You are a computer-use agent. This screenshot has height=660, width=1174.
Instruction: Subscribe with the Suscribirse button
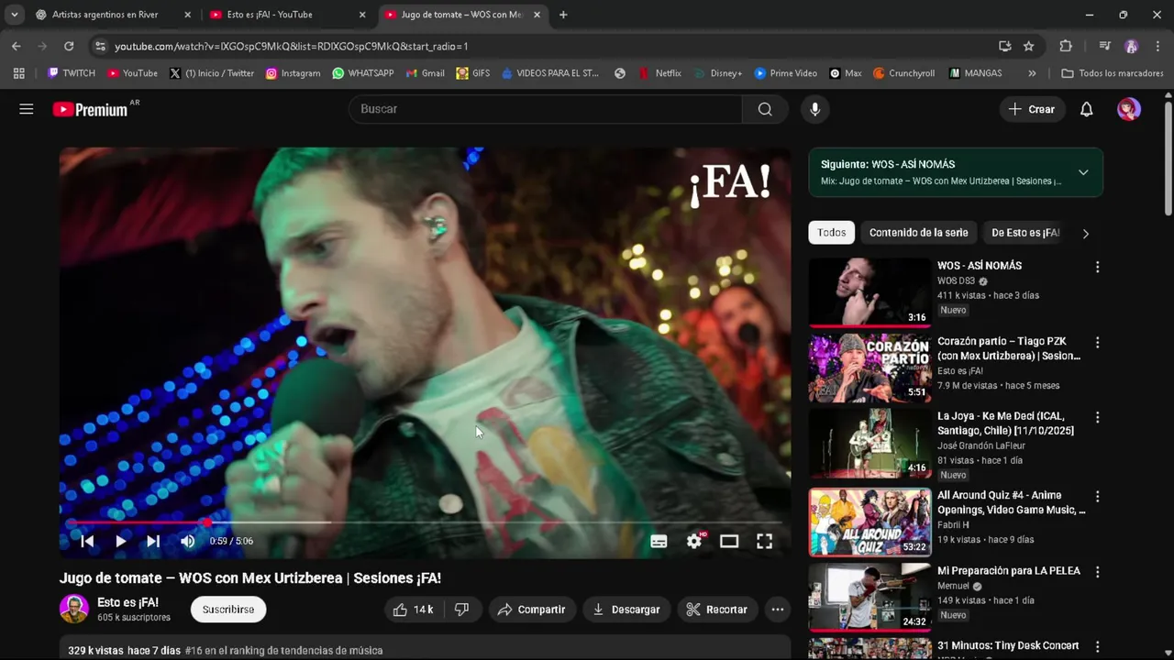228,610
